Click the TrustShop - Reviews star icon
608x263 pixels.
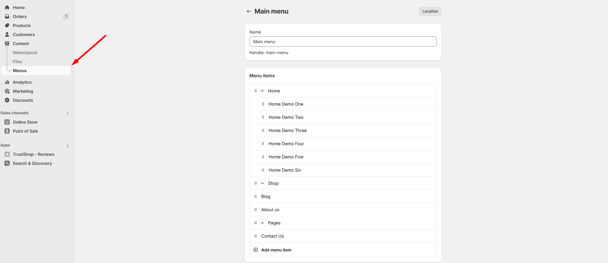pos(7,154)
